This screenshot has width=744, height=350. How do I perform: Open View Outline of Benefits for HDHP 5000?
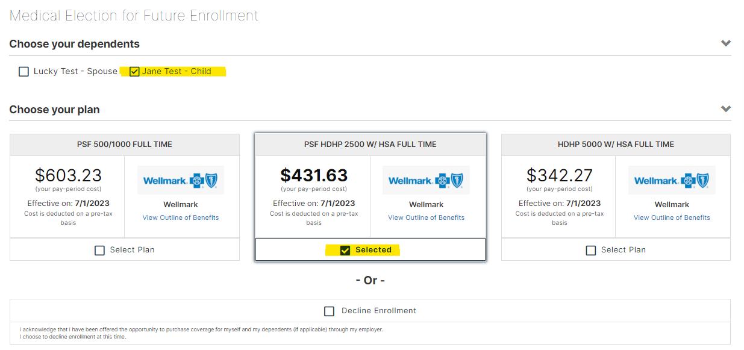click(672, 217)
